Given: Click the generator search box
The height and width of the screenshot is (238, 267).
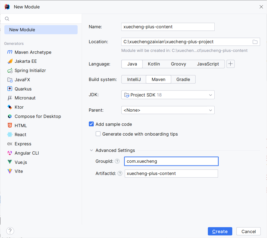Looking at the screenshot, I should tap(41, 19).
